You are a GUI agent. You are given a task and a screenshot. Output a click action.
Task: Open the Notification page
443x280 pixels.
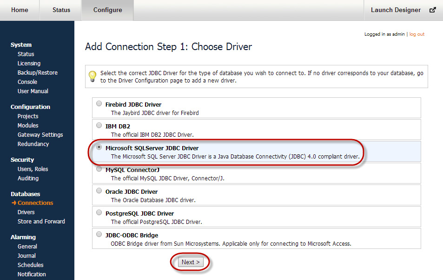coord(32,274)
